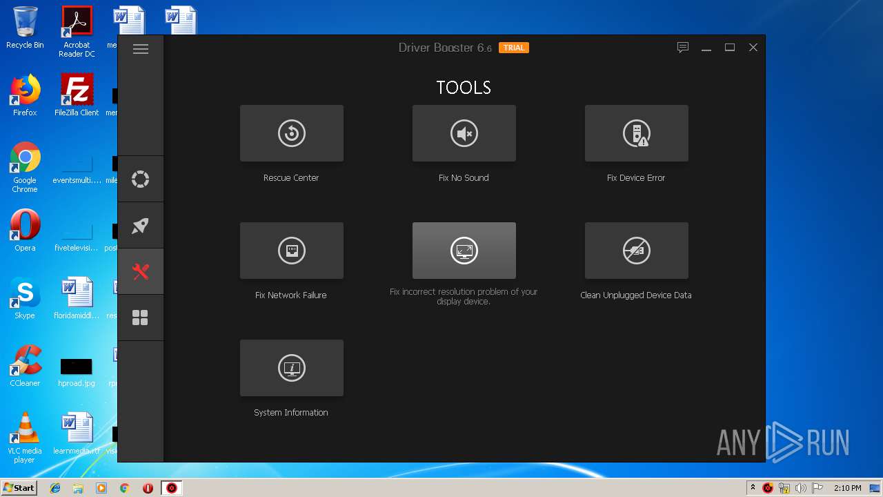Select the FileZilla Client desktop icon

[x=77, y=95]
